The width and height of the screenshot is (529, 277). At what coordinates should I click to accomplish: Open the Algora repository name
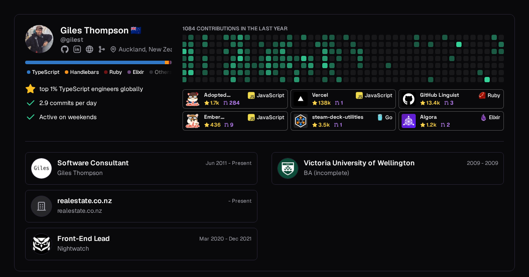428,117
